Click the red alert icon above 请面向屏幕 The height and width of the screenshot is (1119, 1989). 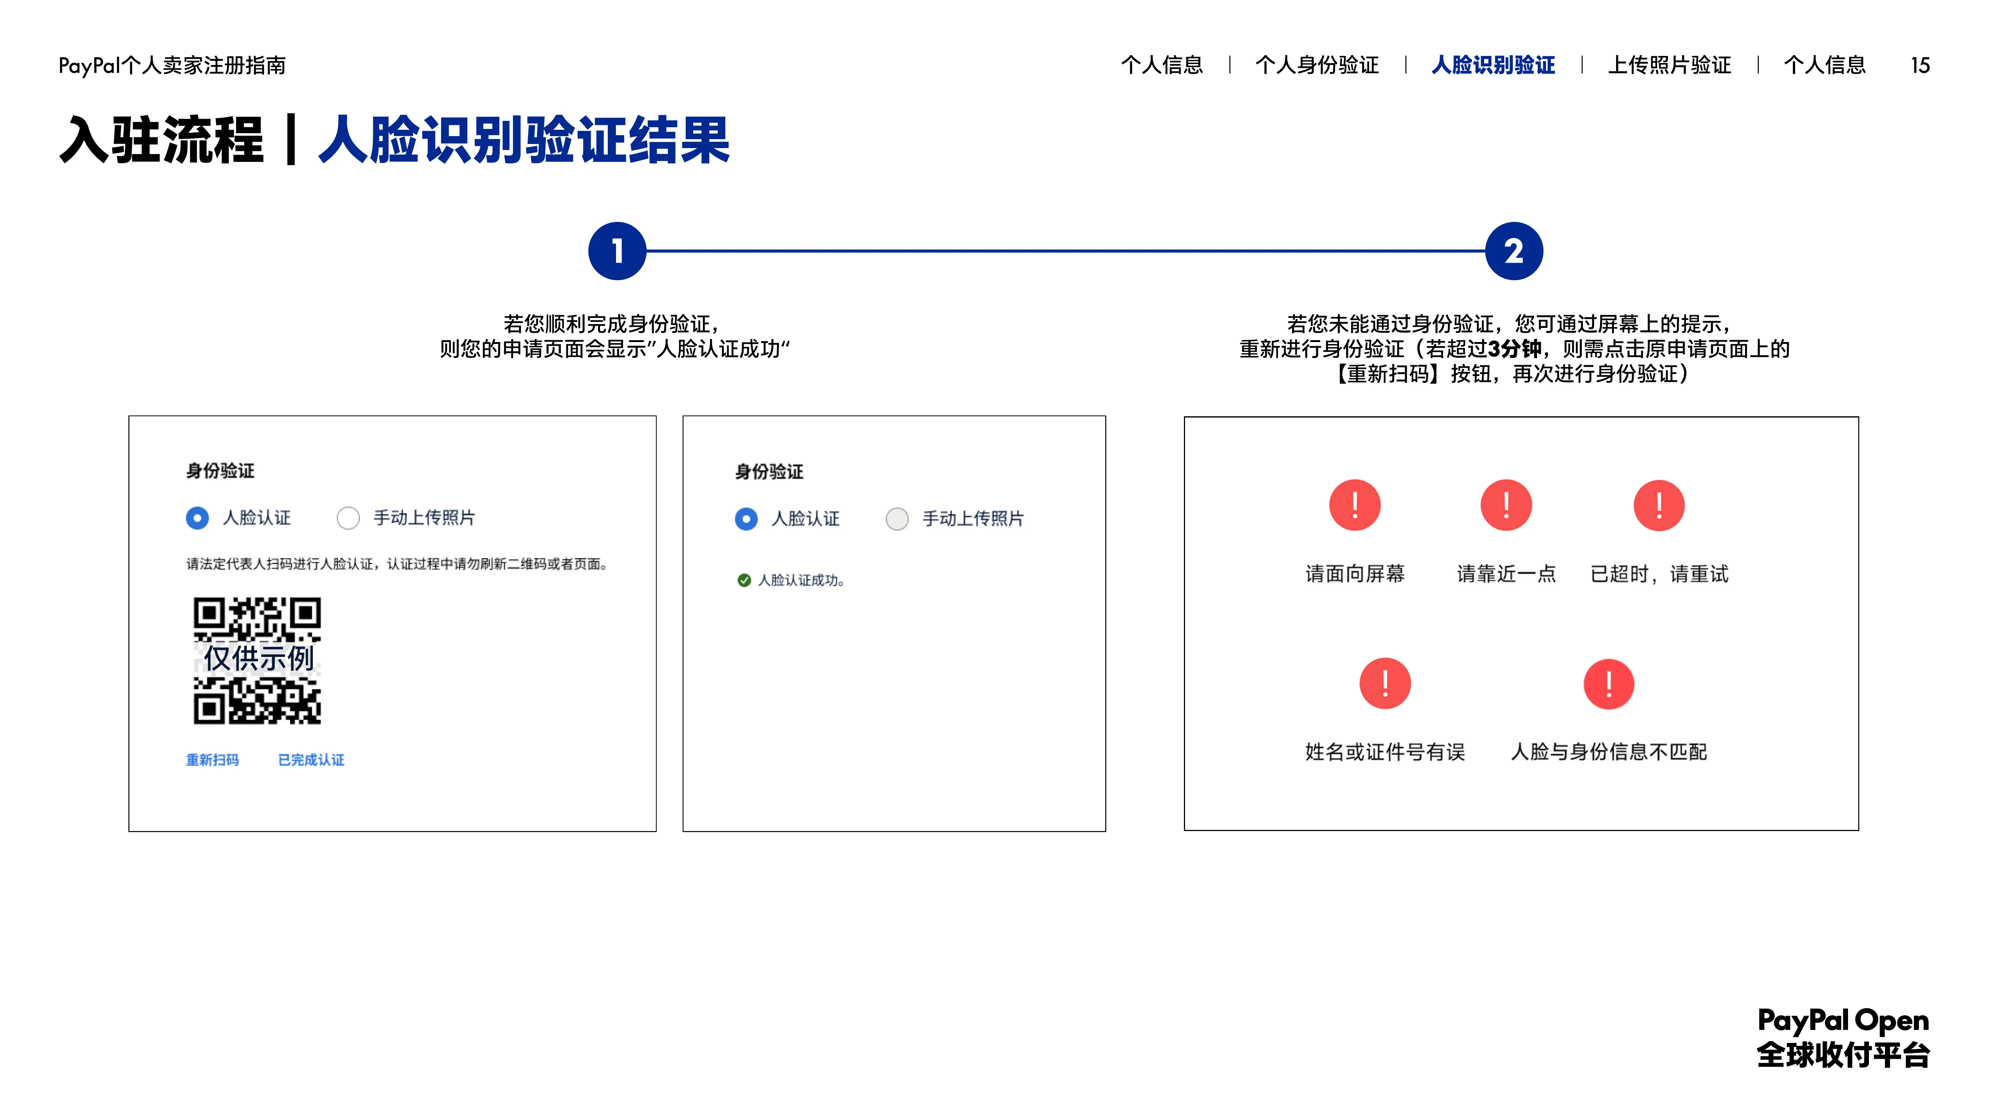point(1354,505)
